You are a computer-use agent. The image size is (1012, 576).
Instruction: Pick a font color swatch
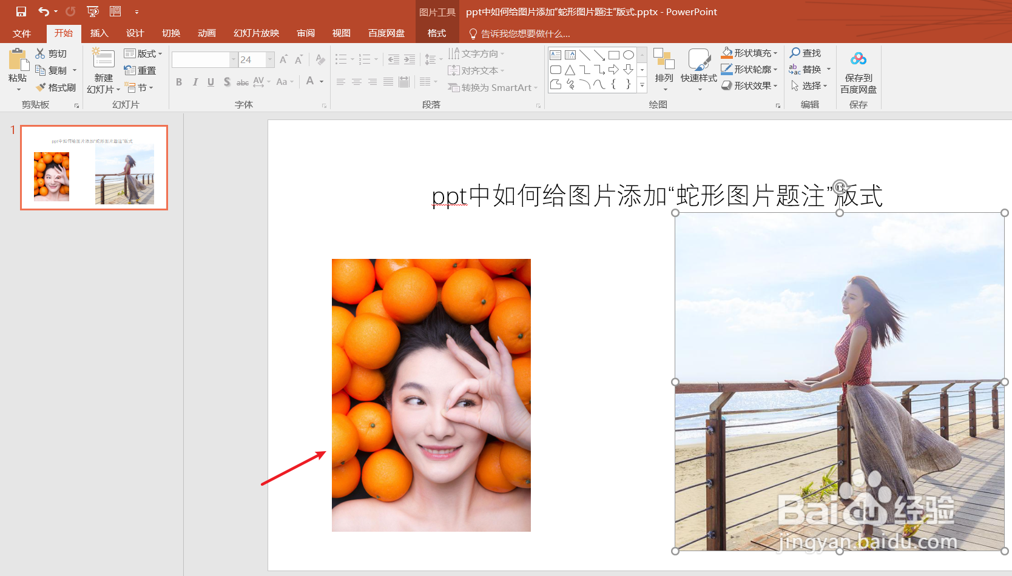click(311, 81)
